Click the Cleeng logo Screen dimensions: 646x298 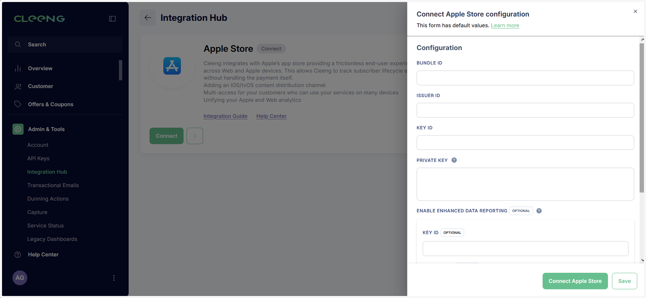pos(39,19)
